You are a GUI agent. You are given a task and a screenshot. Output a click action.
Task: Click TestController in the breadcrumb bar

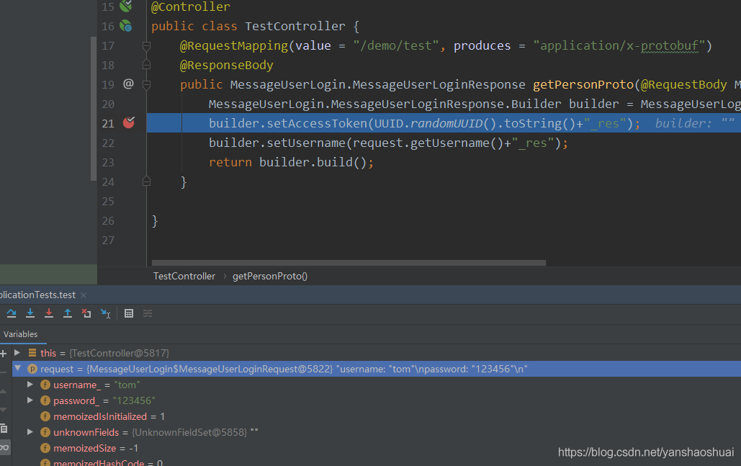click(x=184, y=276)
